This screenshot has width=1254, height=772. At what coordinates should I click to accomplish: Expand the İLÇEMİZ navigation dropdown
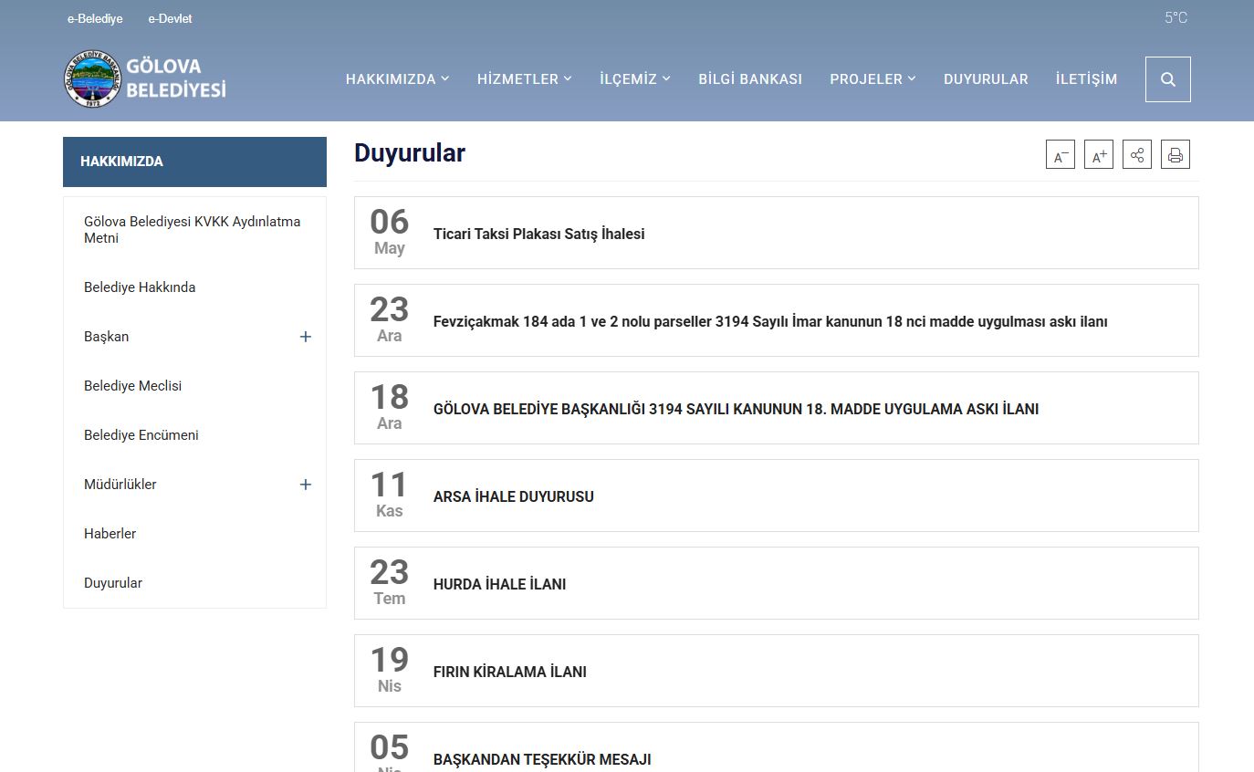[x=634, y=79]
